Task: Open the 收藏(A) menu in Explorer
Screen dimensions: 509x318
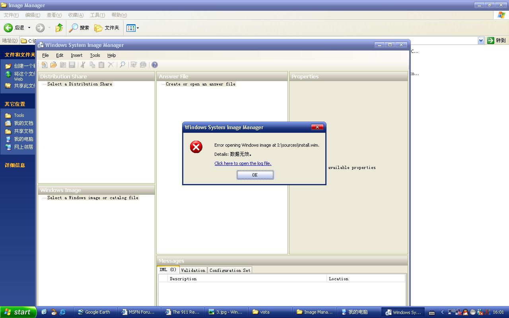Action: pyautogui.click(x=76, y=15)
